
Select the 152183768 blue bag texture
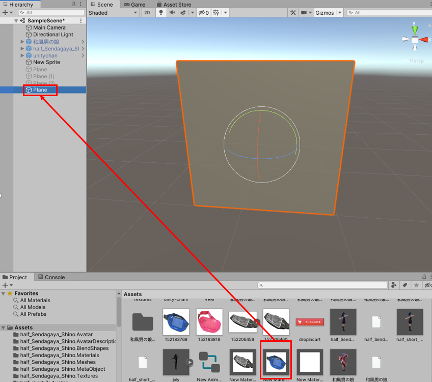point(176,322)
